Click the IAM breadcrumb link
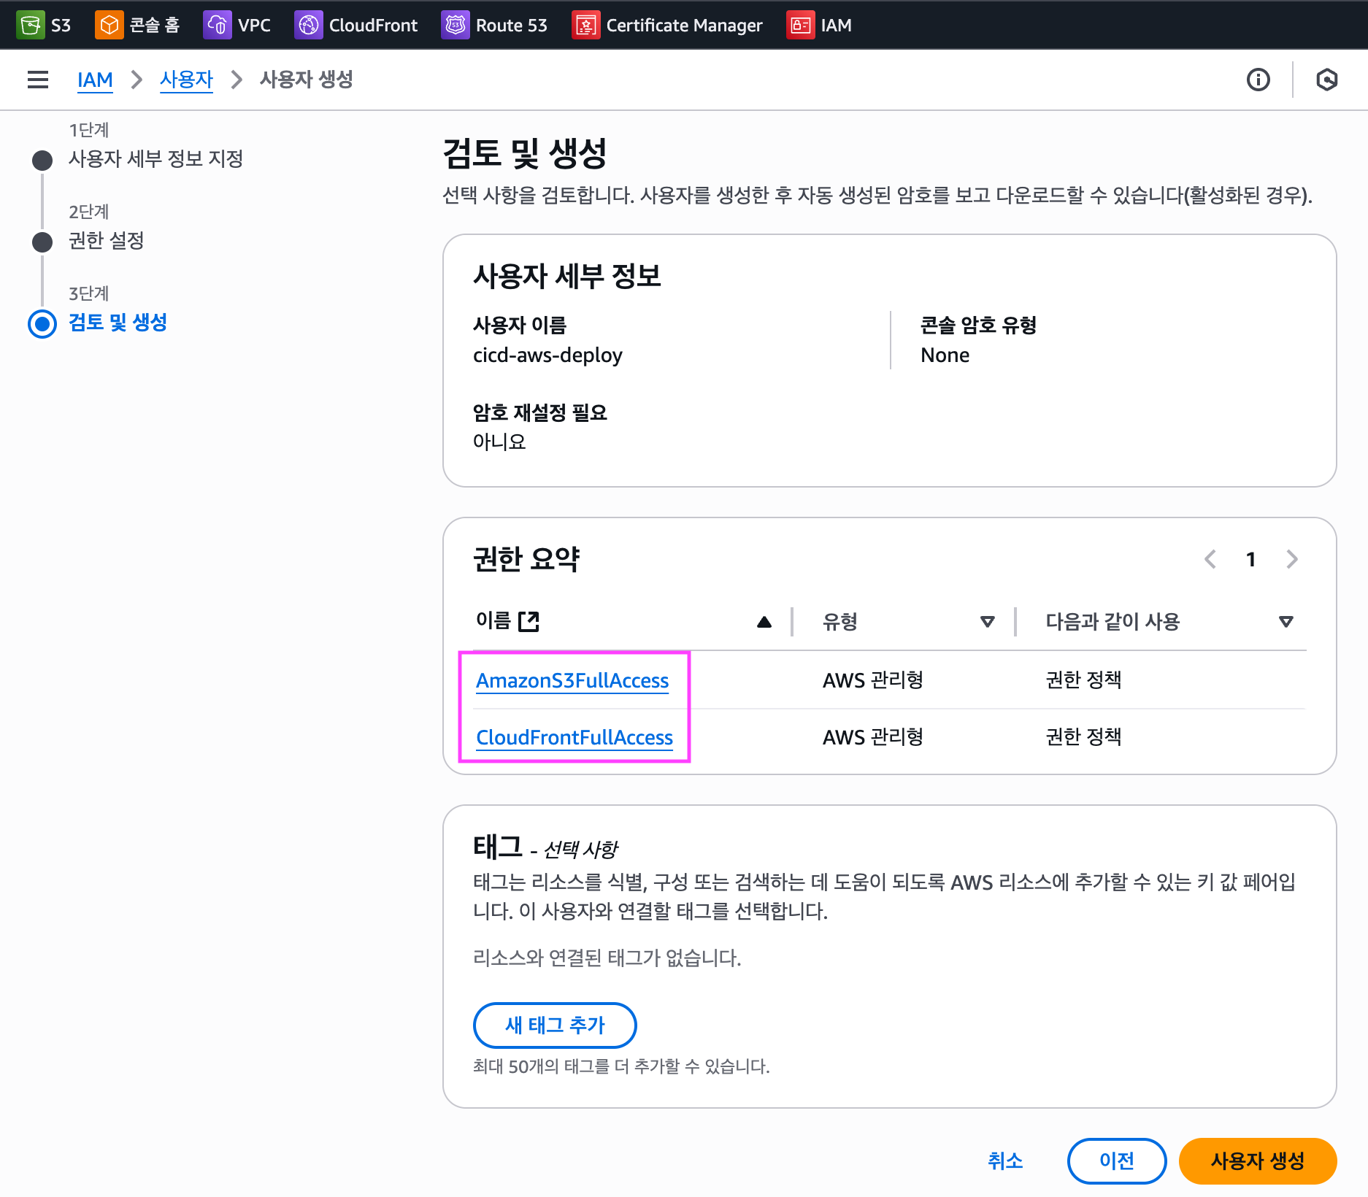The height and width of the screenshot is (1197, 1368). pyautogui.click(x=95, y=80)
